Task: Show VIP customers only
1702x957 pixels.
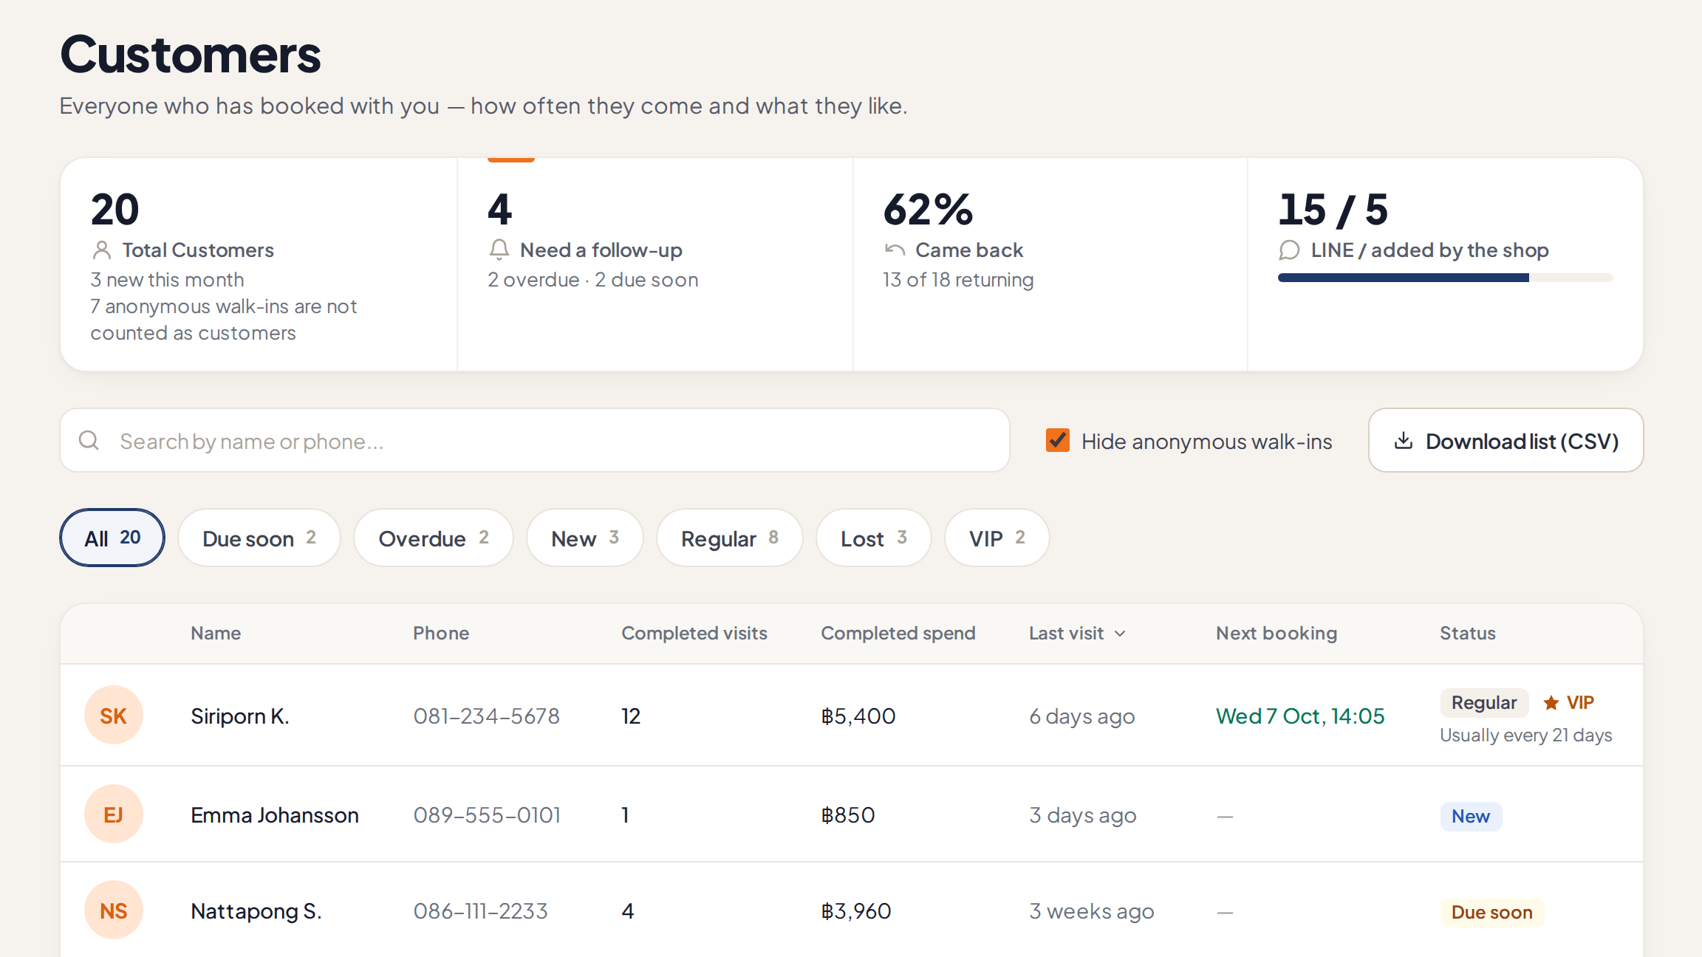Action: point(997,538)
